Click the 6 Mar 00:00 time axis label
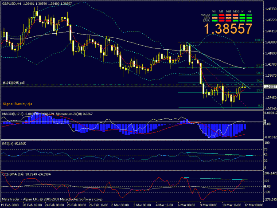277x208 pixels. point(187,205)
